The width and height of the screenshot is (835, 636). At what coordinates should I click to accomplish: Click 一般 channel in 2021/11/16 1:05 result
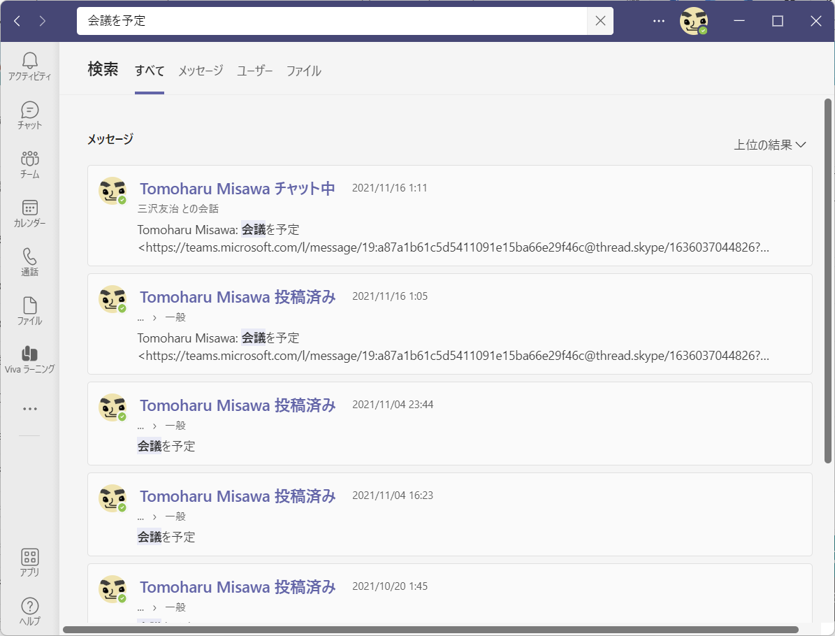point(175,317)
